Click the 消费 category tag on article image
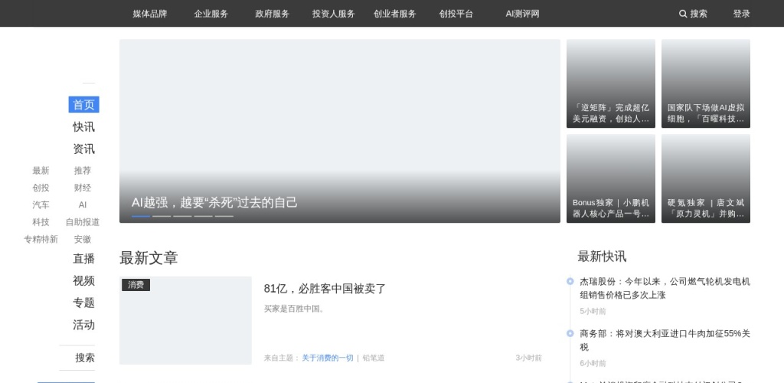Screen dimensions: 784x383 (136, 285)
